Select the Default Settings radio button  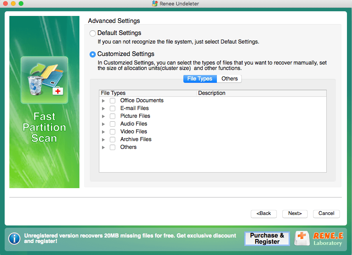click(93, 33)
